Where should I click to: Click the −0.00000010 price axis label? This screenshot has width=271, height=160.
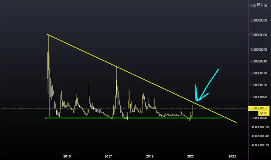click(x=260, y=127)
